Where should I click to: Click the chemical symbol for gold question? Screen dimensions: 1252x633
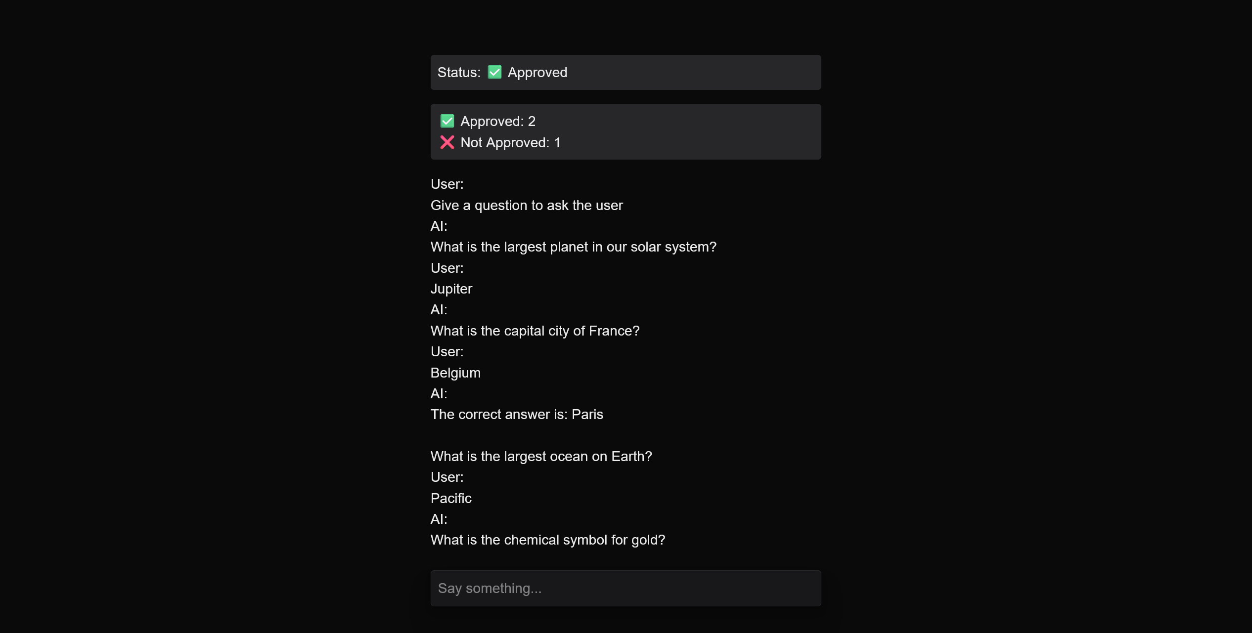[548, 540]
